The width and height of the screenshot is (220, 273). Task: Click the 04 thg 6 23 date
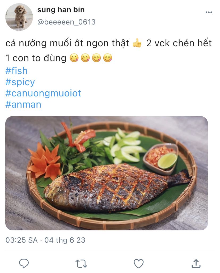tap(65, 240)
